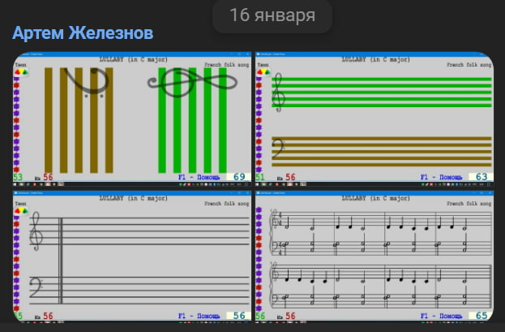Open the thumbnail with vertical staff bars

pyautogui.click(x=131, y=119)
